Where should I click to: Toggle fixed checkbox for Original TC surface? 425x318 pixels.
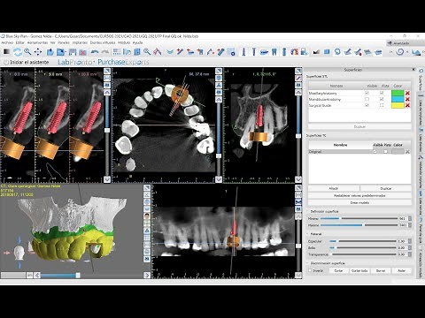point(385,152)
